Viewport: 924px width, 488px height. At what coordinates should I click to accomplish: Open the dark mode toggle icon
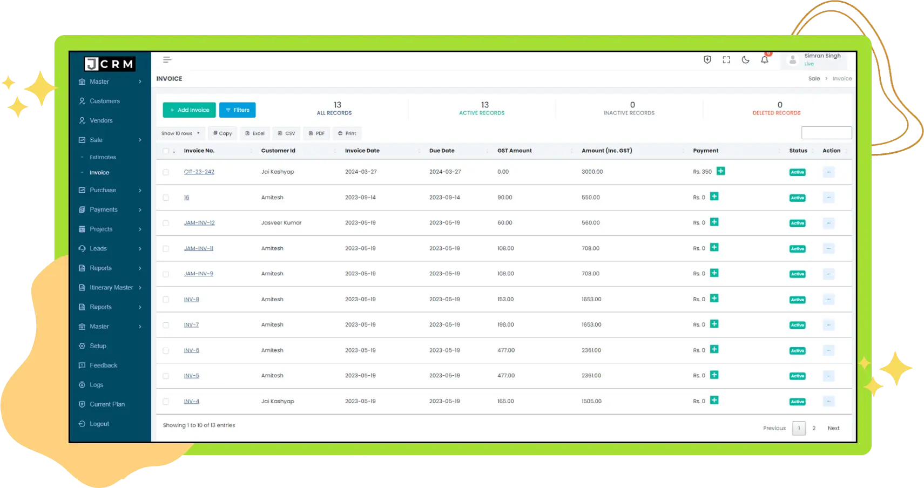(x=745, y=59)
